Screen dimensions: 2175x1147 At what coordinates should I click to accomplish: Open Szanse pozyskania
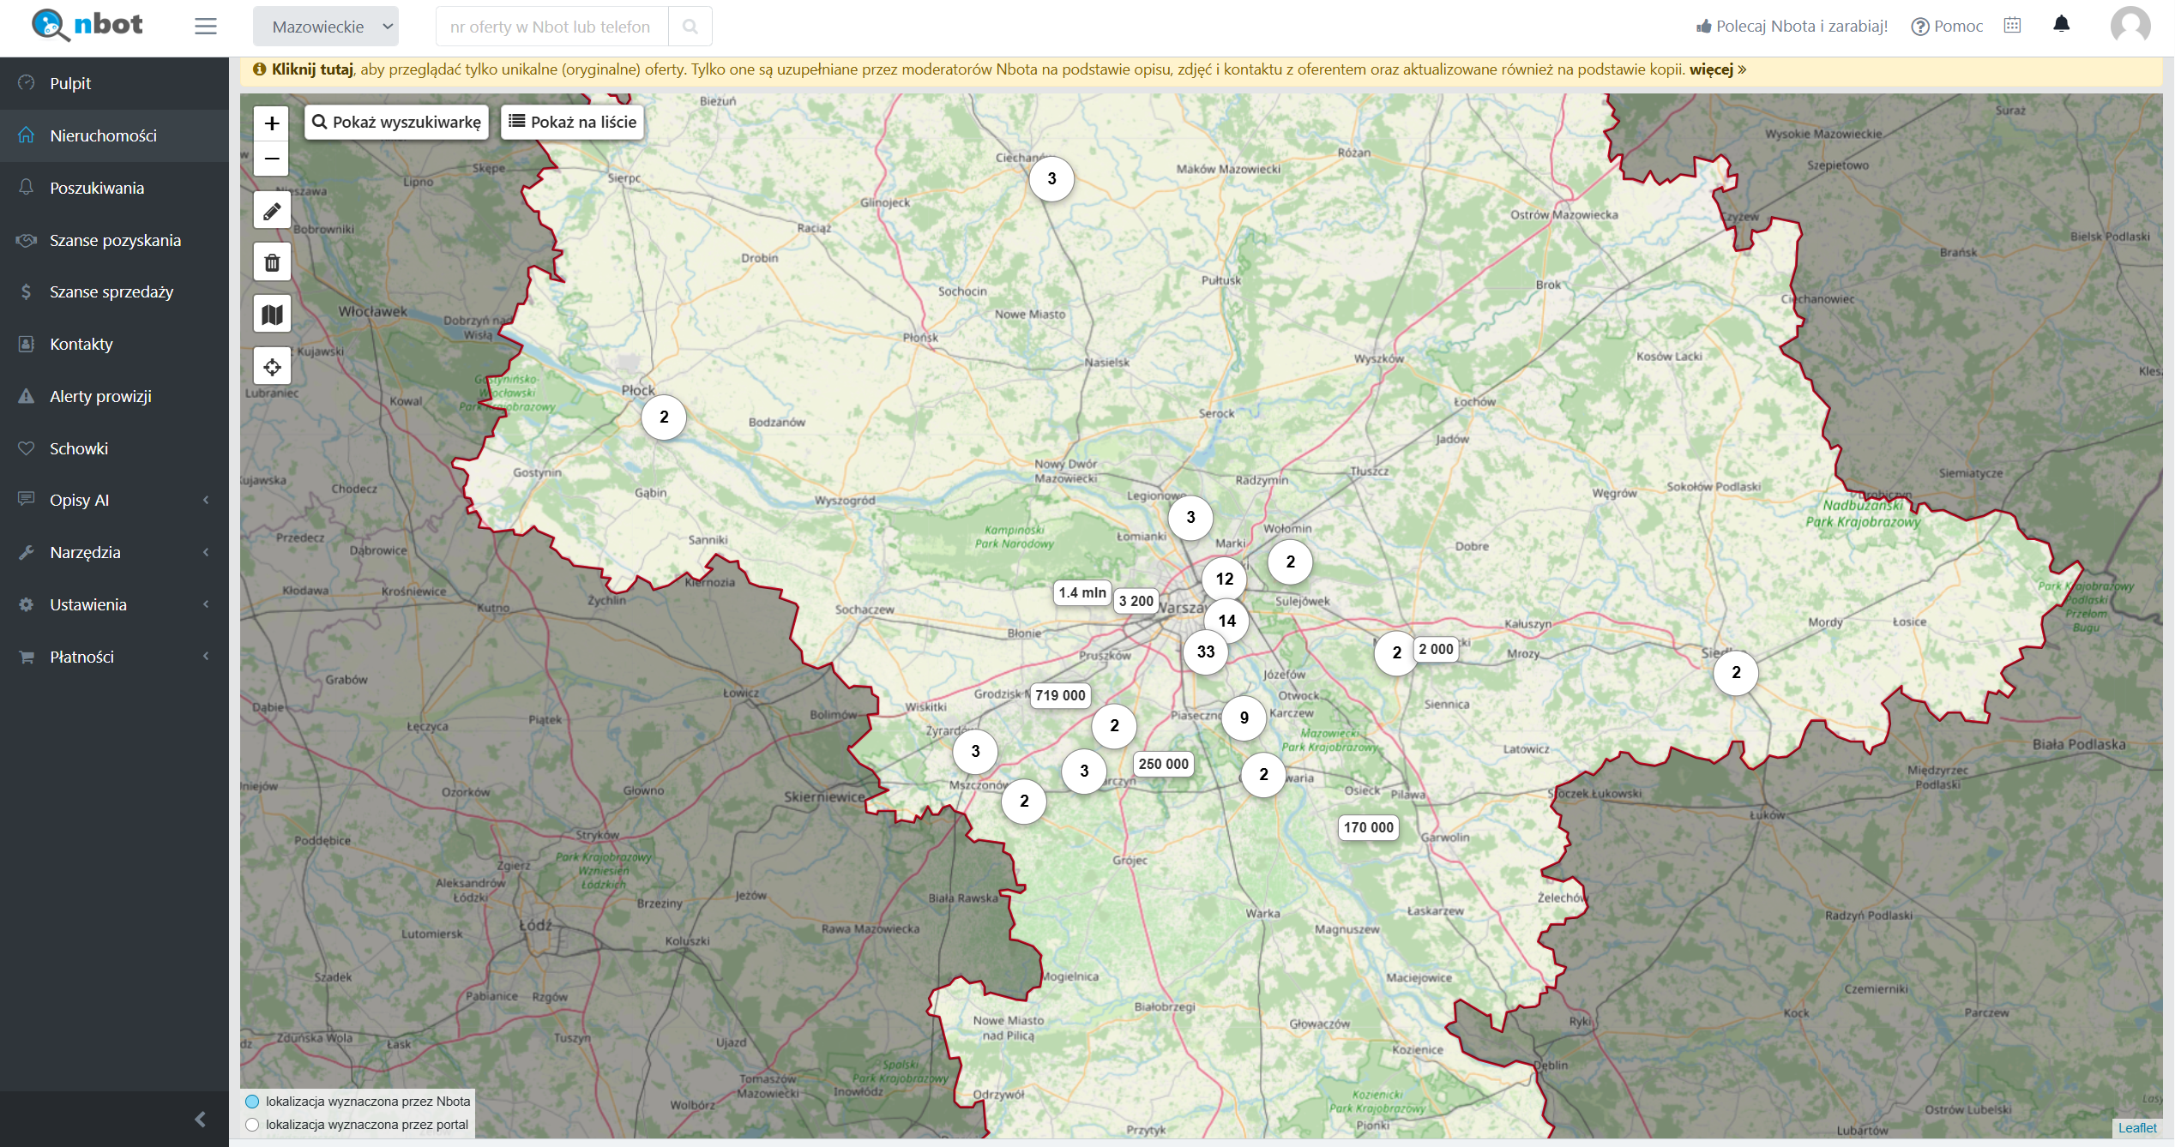tap(115, 240)
